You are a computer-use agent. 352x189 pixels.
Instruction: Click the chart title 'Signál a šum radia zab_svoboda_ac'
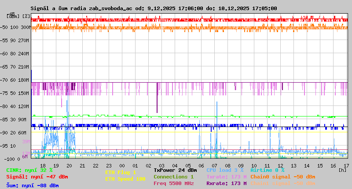81,8
